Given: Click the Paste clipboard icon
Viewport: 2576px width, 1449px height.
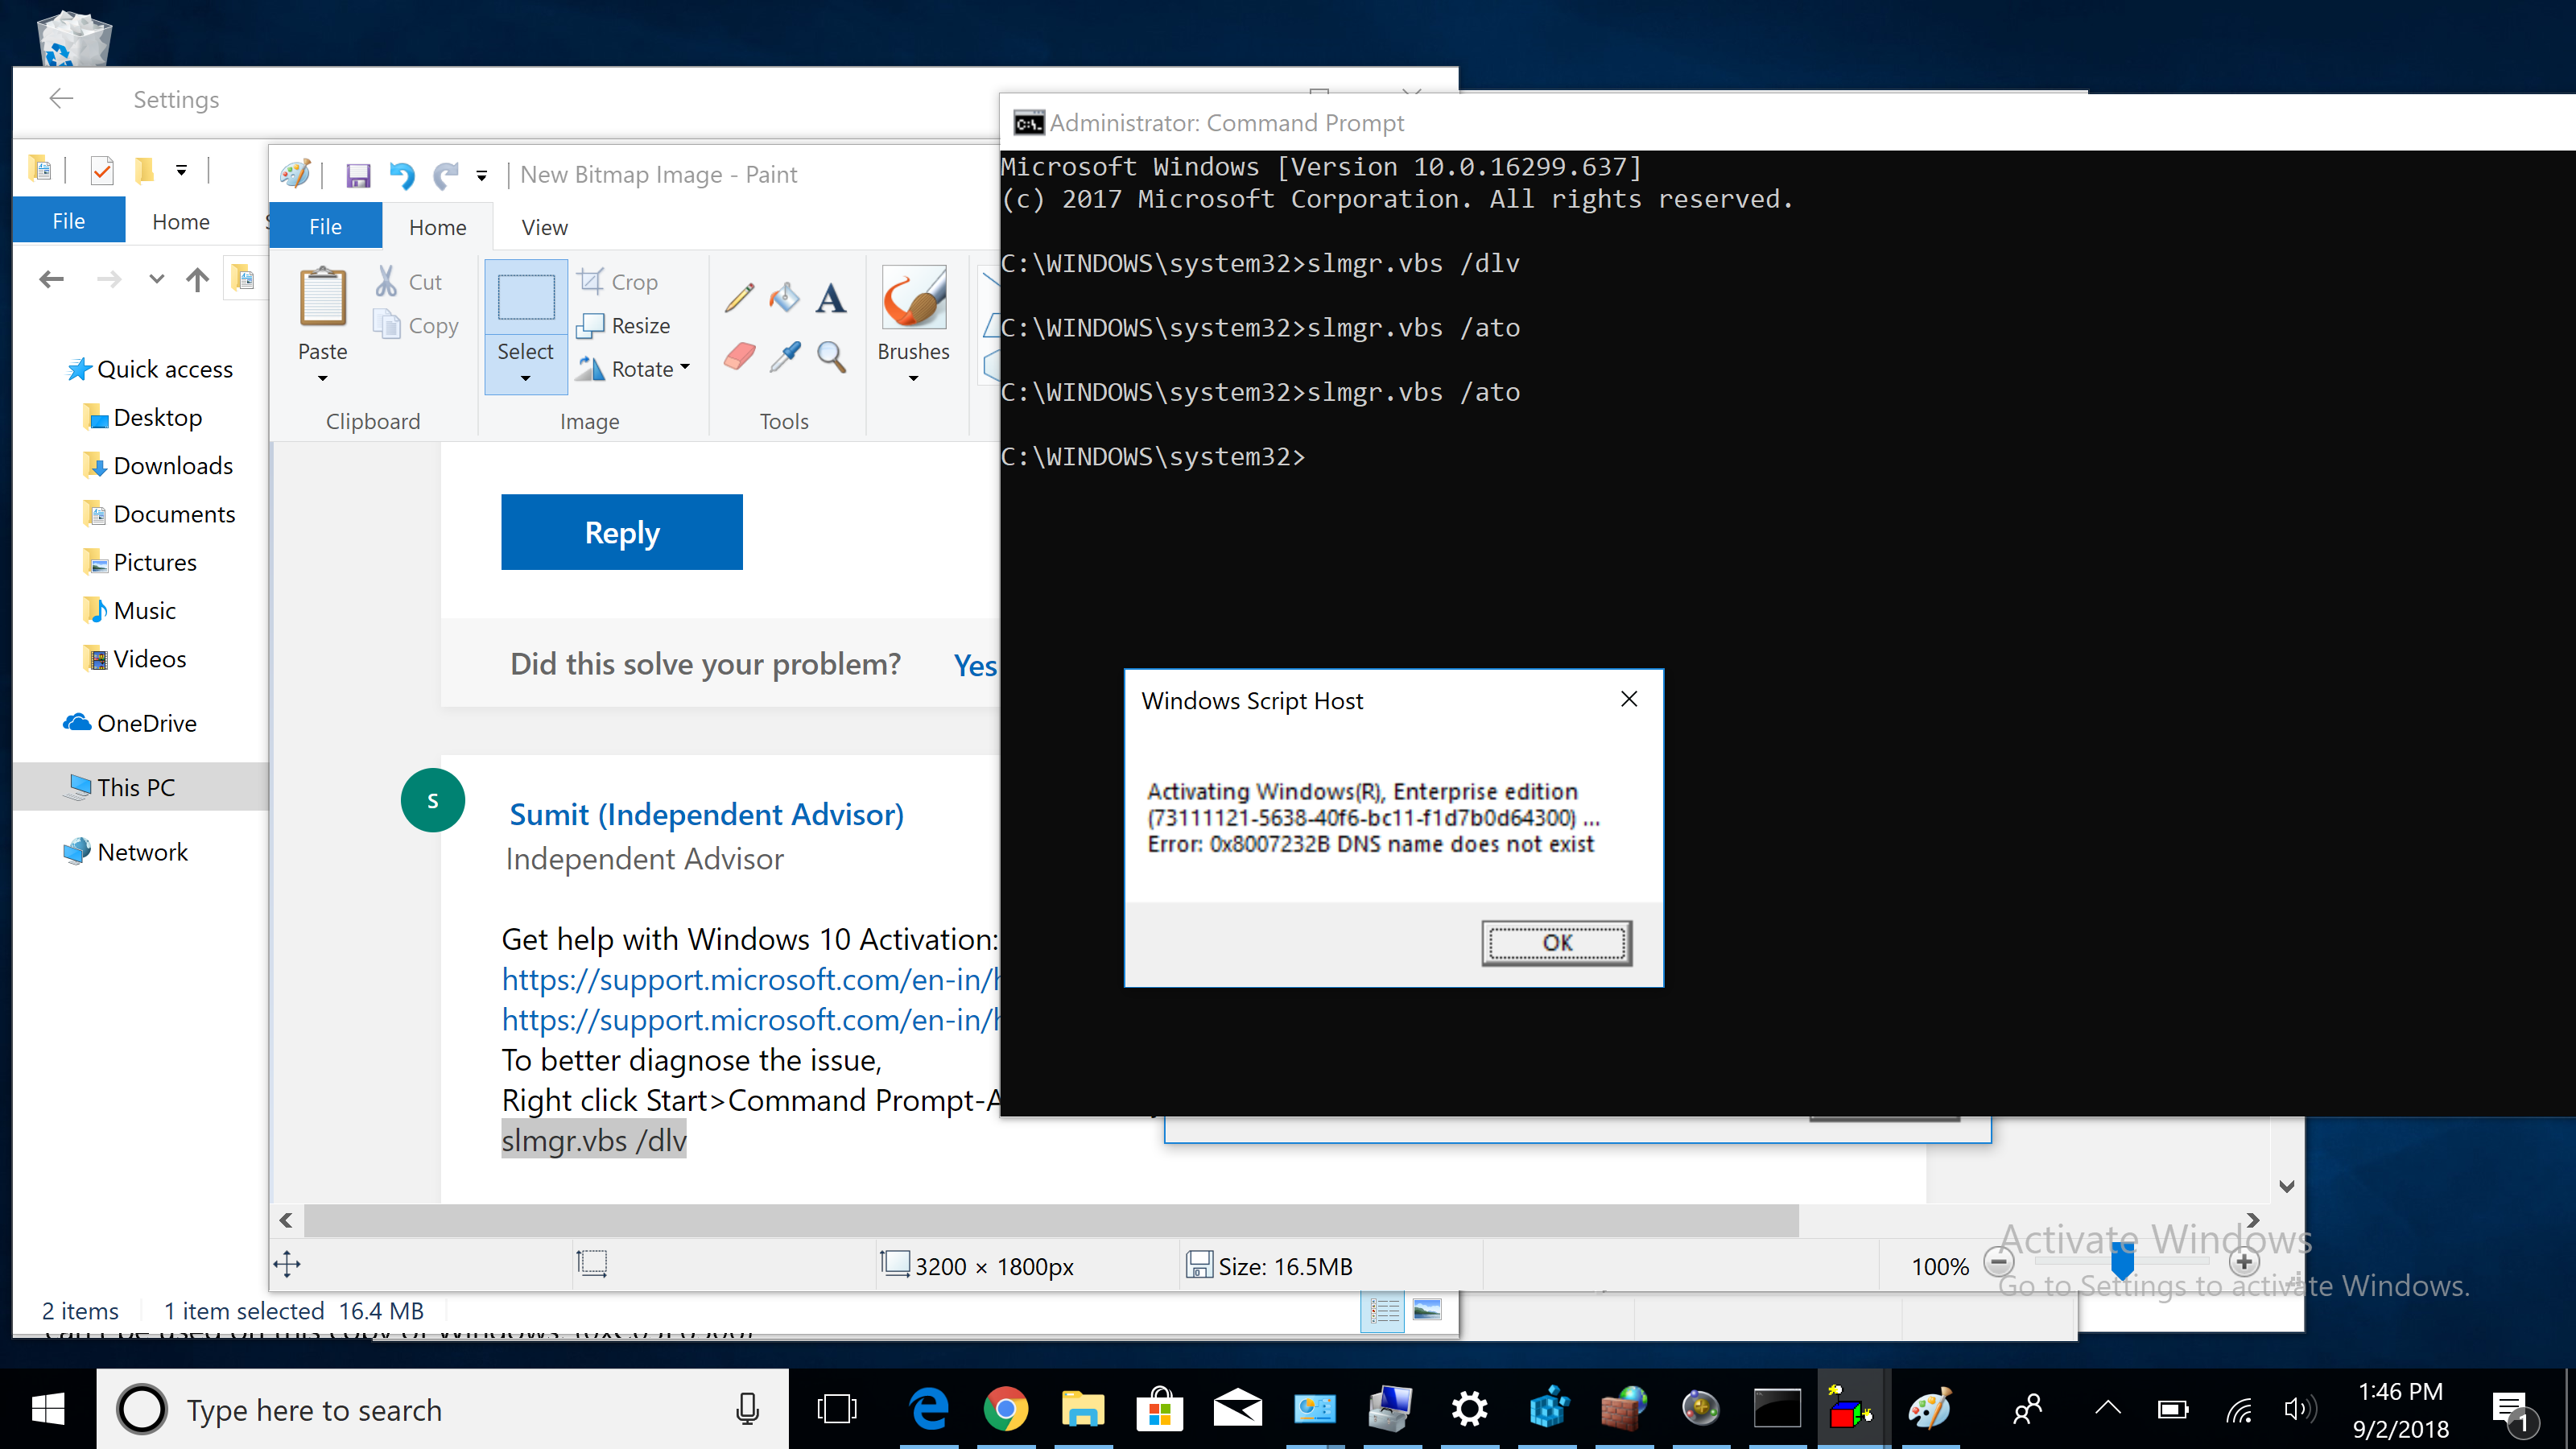Looking at the screenshot, I should (323, 297).
